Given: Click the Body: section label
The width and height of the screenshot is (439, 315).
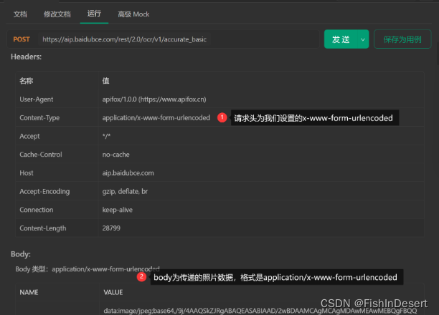Looking at the screenshot, I should (x=21, y=254).
